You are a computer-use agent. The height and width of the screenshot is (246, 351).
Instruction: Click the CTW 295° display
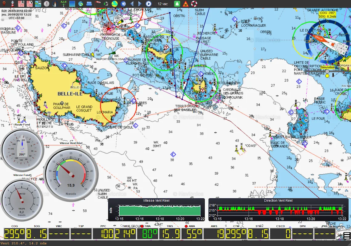pos(236,234)
